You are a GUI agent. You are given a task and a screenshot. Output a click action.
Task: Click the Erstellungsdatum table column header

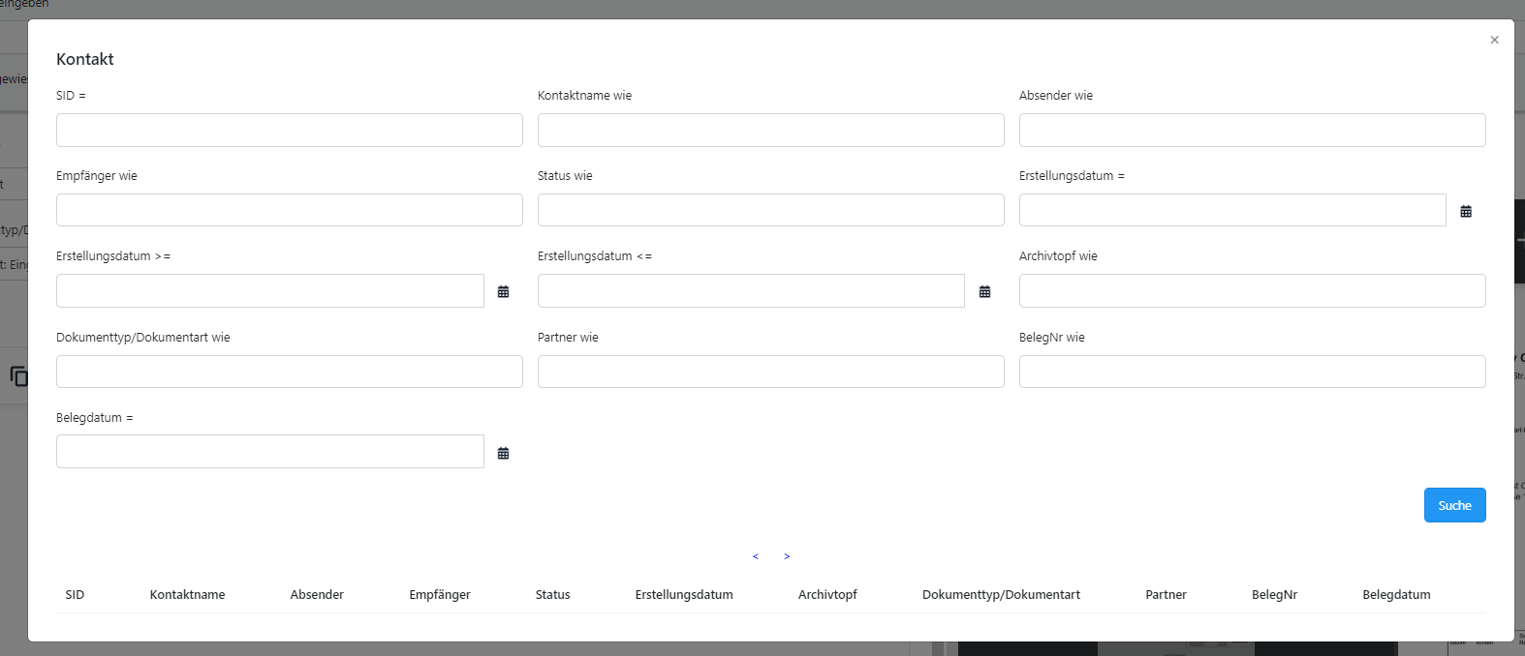click(684, 595)
